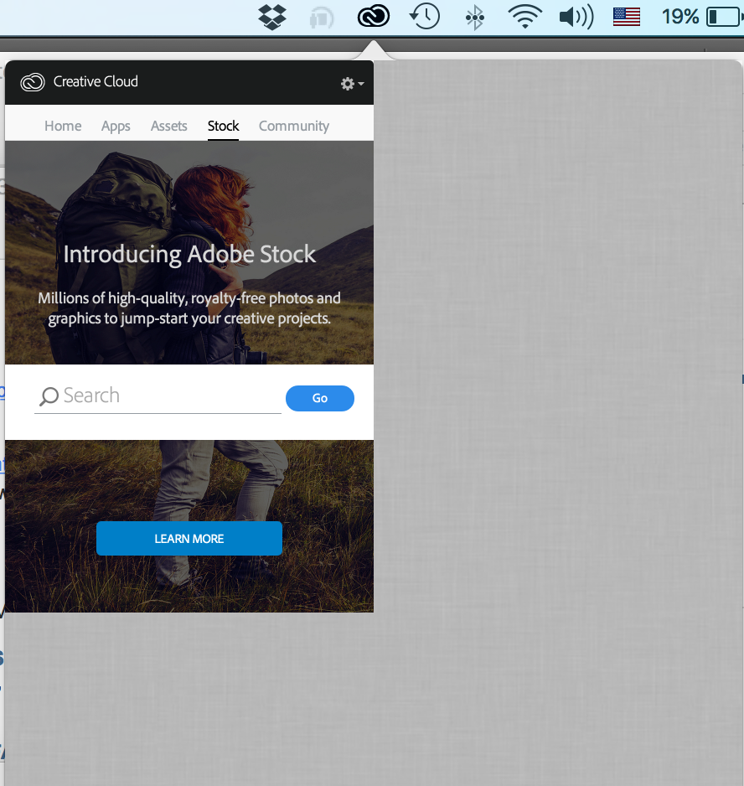
Task: Click the blue Go button
Action: (x=320, y=399)
